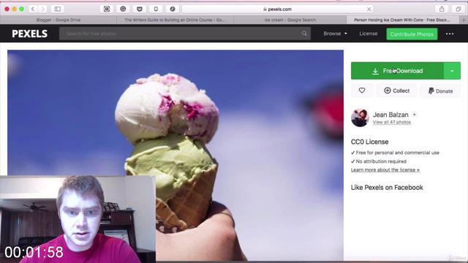Click the Jean Balzan name link
This screenshot has height=263, width=468.
coord(390,115)
